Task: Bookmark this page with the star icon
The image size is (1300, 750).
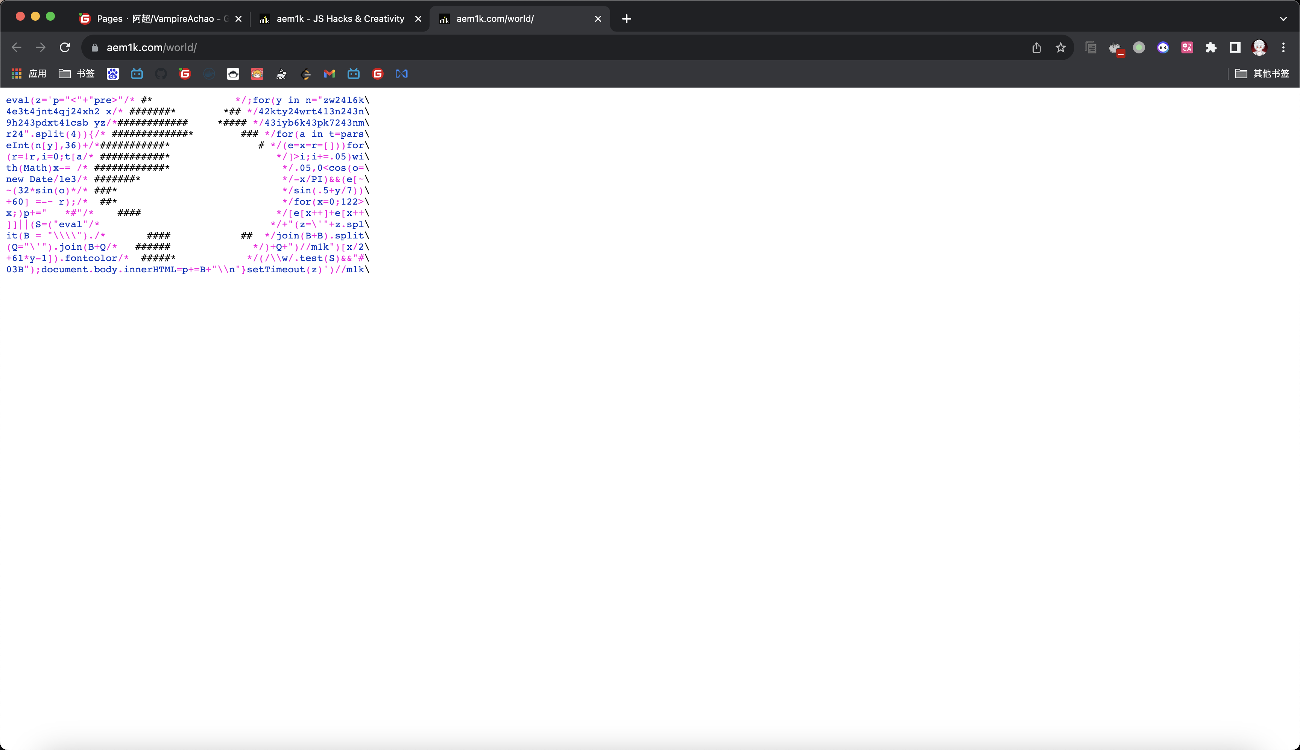Action: pyautogui.click(x=1060, y=47)
